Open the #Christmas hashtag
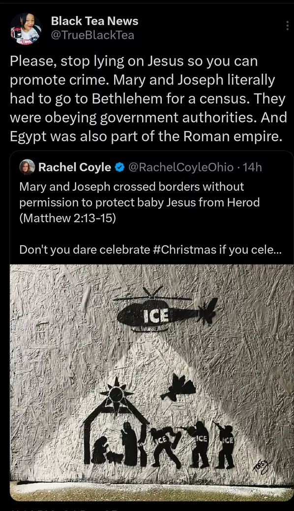The height and width of the screenshot is (511, 294). [x=184, y=250]
